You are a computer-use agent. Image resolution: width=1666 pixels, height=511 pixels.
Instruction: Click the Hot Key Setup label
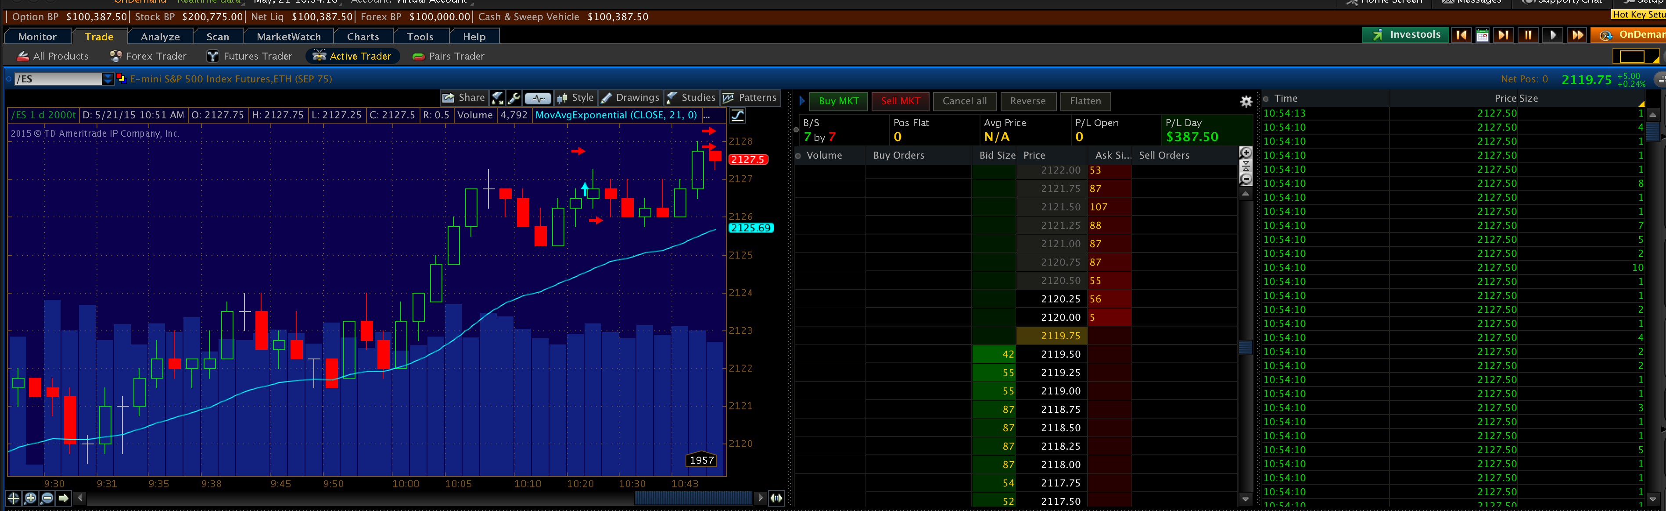point(1637,15)
